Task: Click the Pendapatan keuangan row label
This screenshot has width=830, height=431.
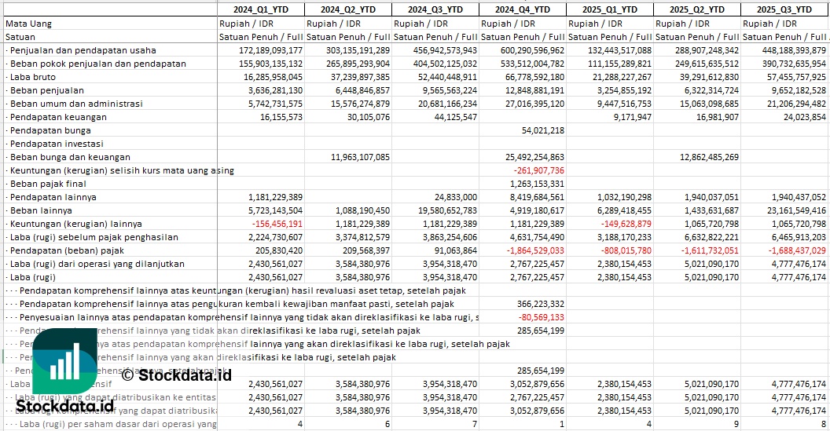Action: pyautogui.click(x=58, y=117)
